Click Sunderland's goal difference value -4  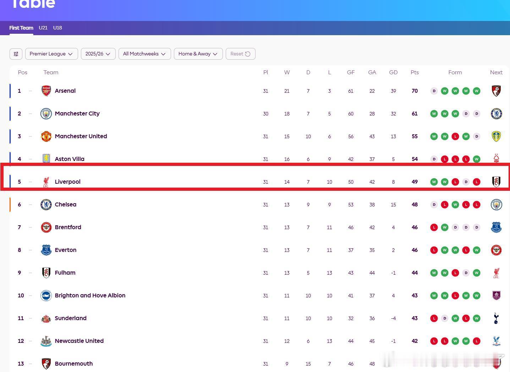click(x=393, y=318)
